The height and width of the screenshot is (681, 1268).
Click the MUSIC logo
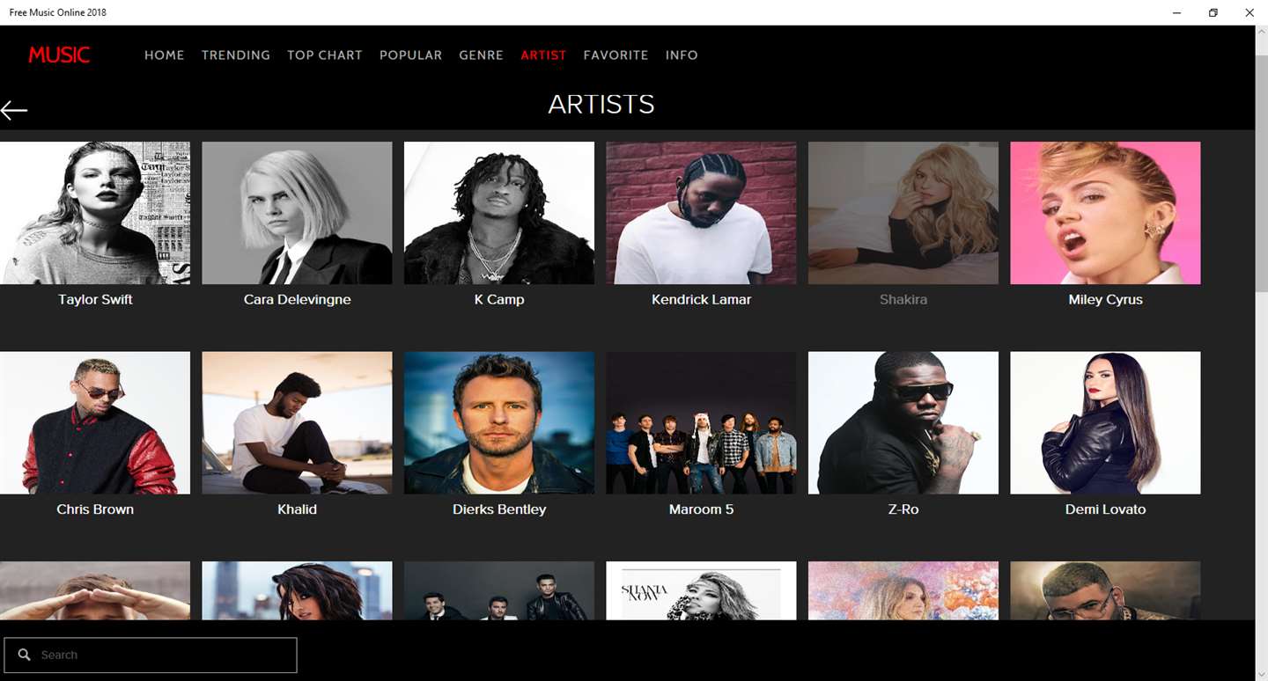point(59,55)
